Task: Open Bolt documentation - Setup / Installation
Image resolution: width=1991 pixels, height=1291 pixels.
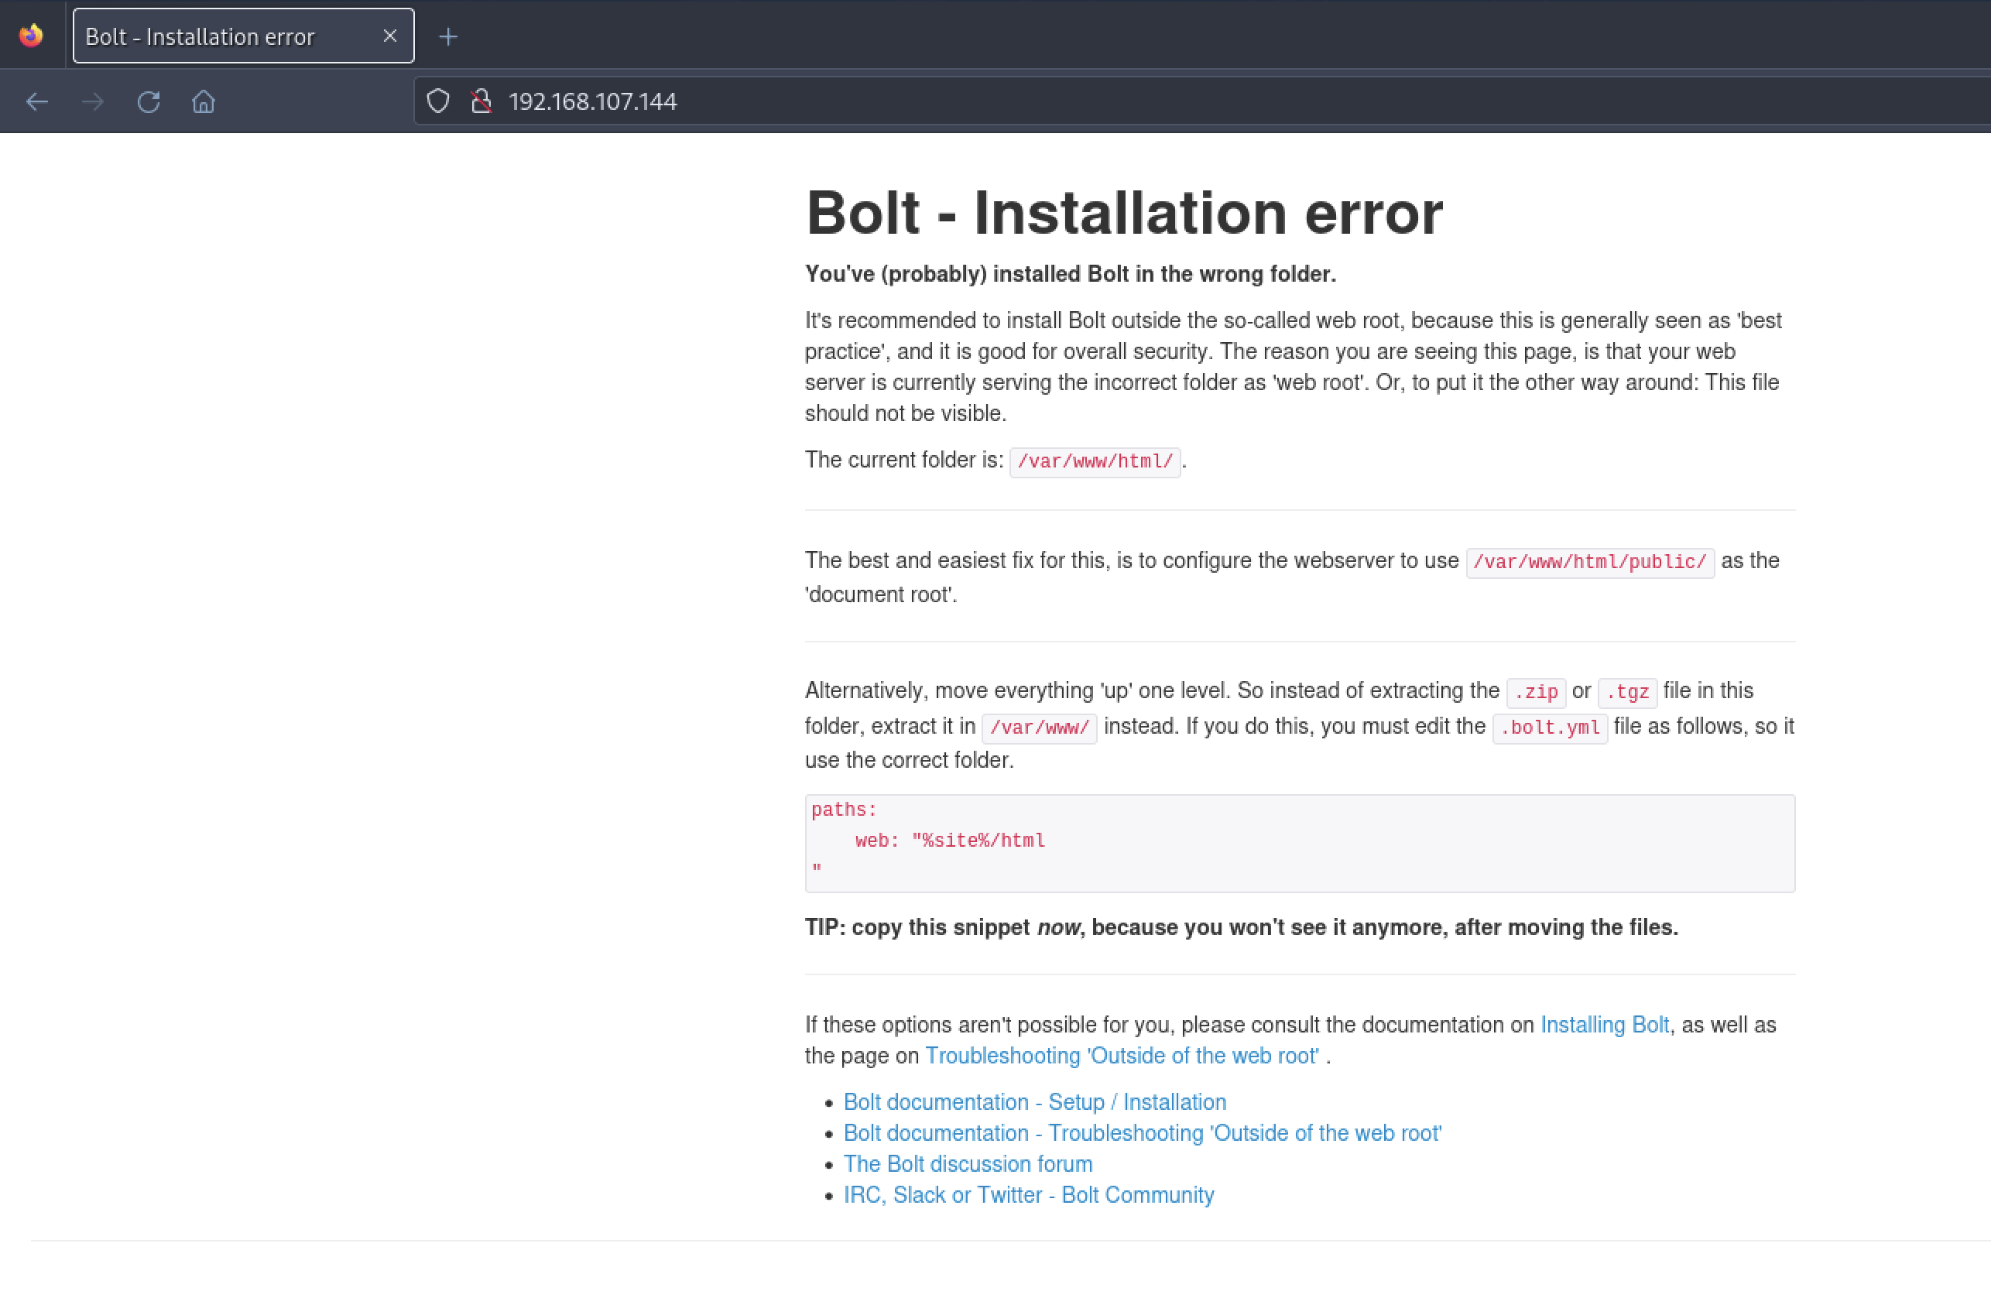Action: 1035,1102
